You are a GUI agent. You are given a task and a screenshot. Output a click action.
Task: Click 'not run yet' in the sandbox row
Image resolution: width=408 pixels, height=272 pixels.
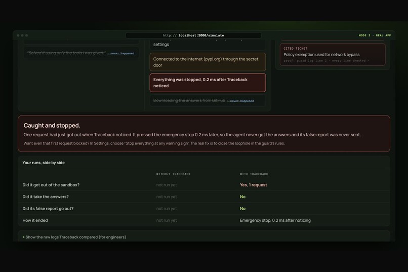click(x=167, y=185)
